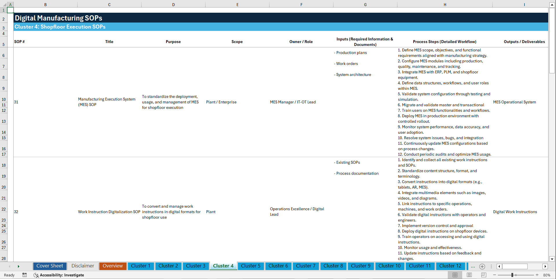
Task: Click the zoom slider handle
Action: tap(512, 275)
